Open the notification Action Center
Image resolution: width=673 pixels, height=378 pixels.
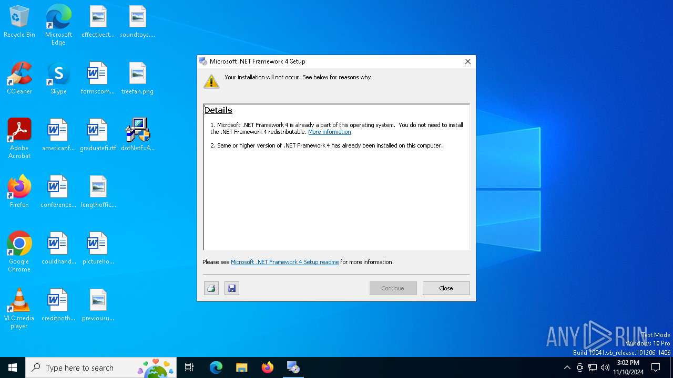coord(656,367)
